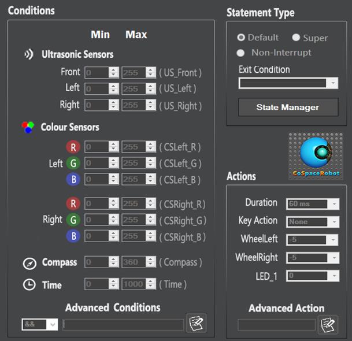Open the Advanced Conditions editor icon
The height and width of the screenshot is (341, 352).
click(x=197, y=324)
